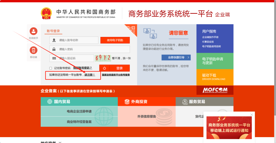Image resolution: width=276 pixels, height=143 pixels.
Task: Switch to QR code login corner icon
Action: (132, 29)
